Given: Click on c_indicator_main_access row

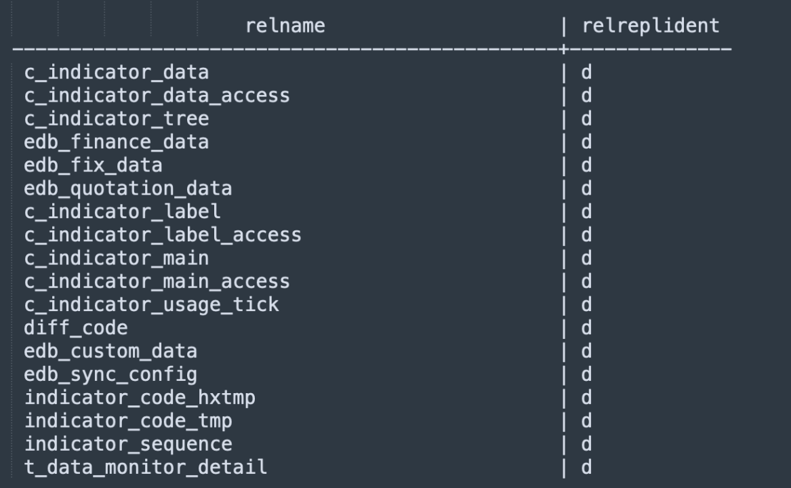Looking at the screenshot, I should (157, 281).
